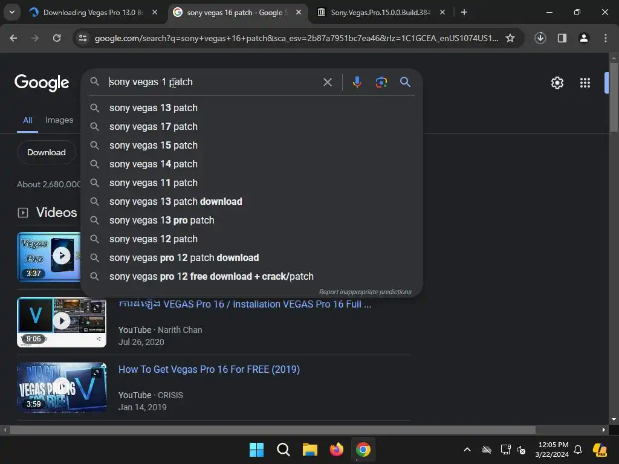Open notifications bell in taskbar
Screen dimensions: 619x464
pyautogui.click(x=578, y=449)
